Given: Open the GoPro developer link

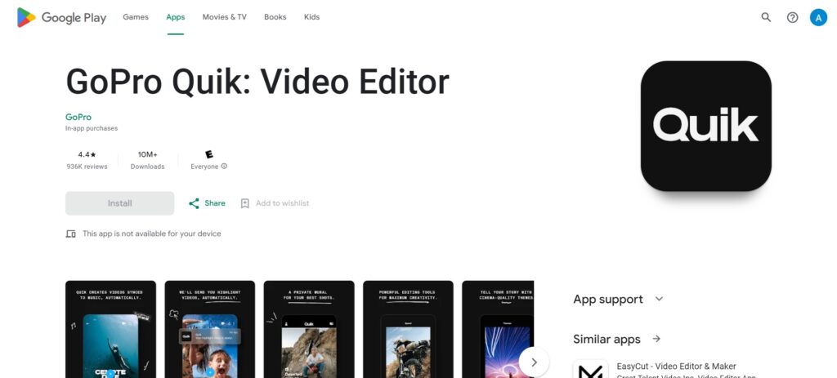Looking at the screenshot, I should coord(78,117).
